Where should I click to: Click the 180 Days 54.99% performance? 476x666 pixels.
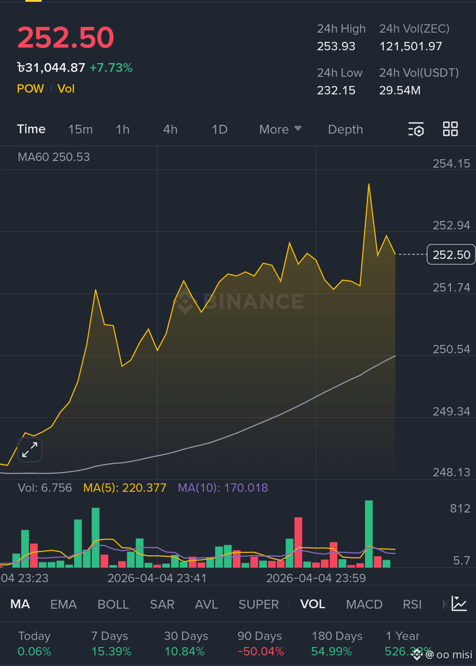click(337, 644)
